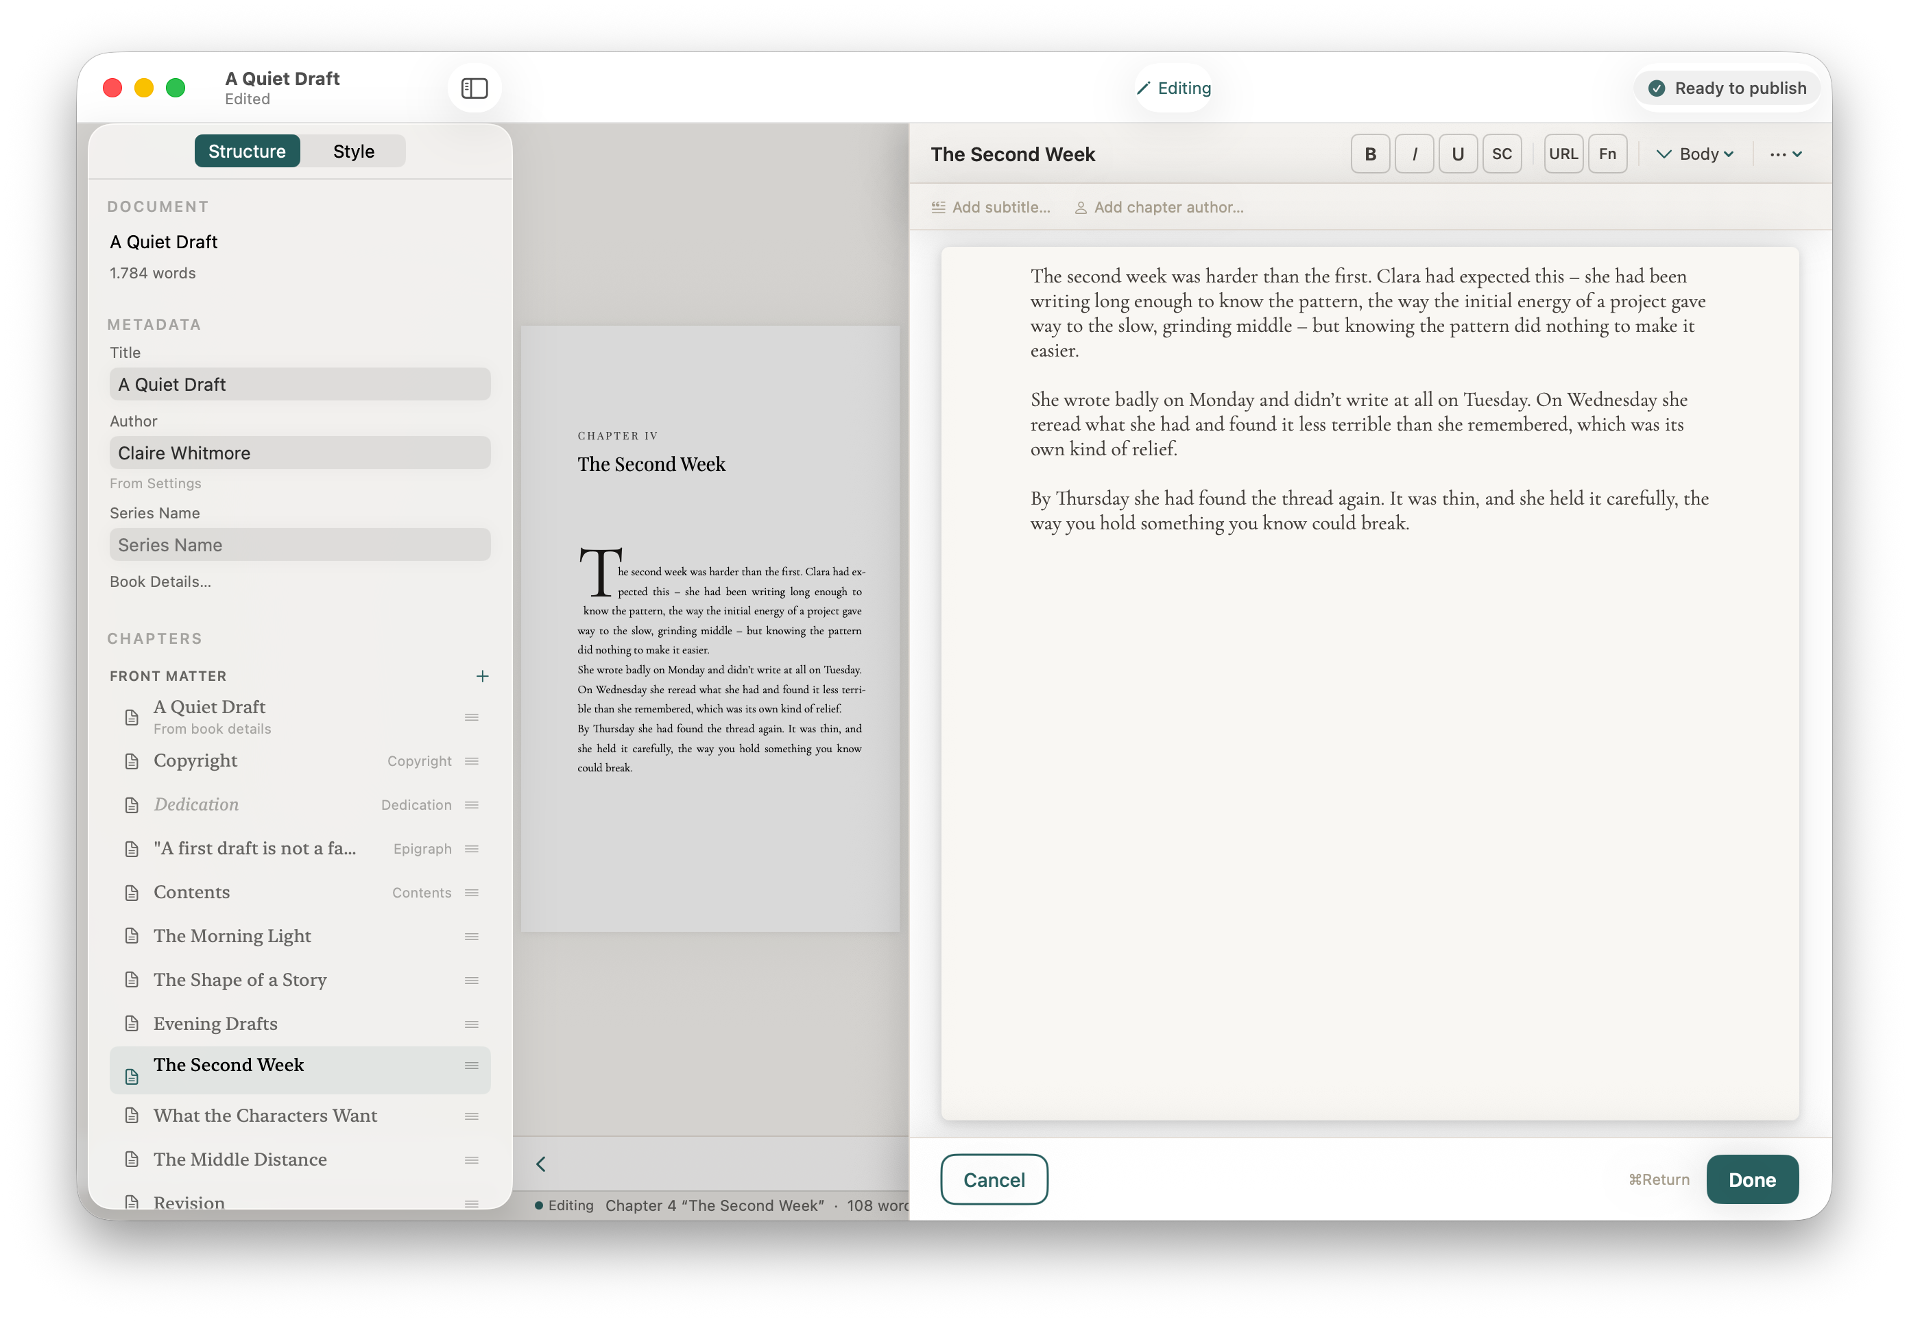Apply small caps with SC button
Screen dimensions: 1909x1322
(x=1502, y=154)
